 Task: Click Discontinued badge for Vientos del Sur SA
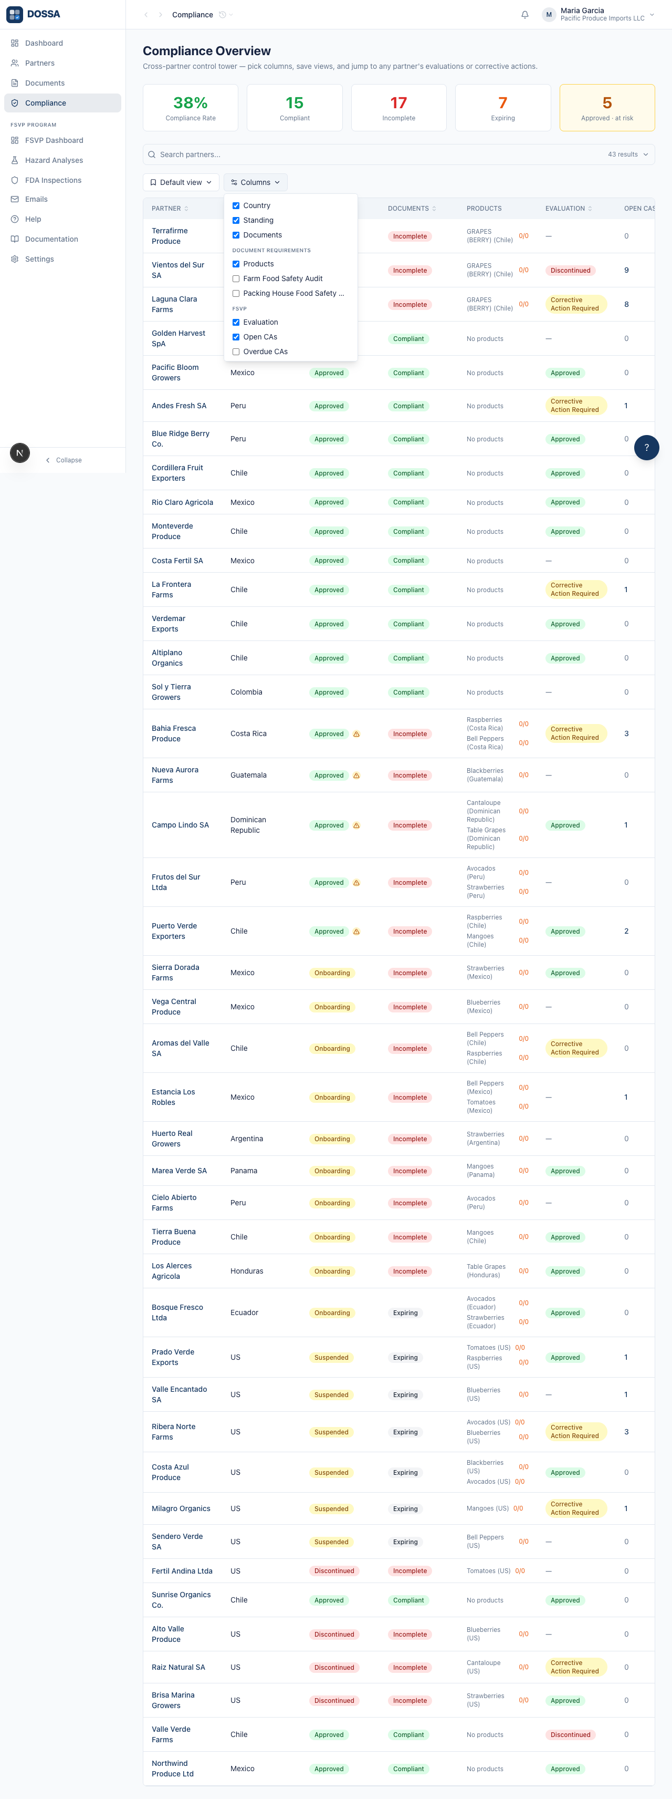click(570, 270)
